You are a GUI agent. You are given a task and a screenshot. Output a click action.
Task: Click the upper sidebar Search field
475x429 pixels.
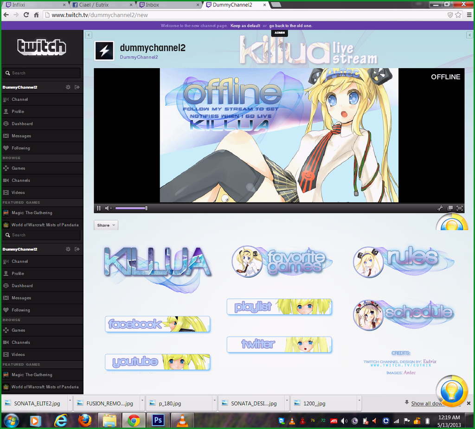pyautogui.click(x=42, y=73)
